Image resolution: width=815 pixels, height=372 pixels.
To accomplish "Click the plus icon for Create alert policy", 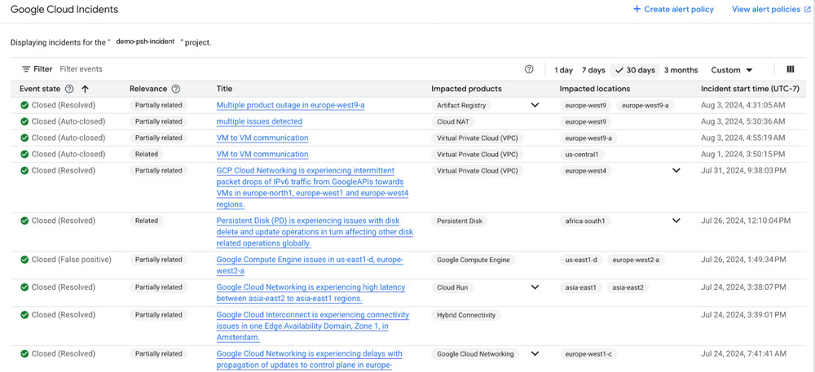I will [x=637, y=10].
